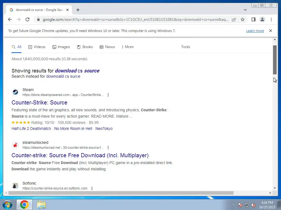The height and width of the screenshot is (210, 281).
Task: Click the steamunlocked.net URL text
Action: pyautogui.click(x=63, y=148)
